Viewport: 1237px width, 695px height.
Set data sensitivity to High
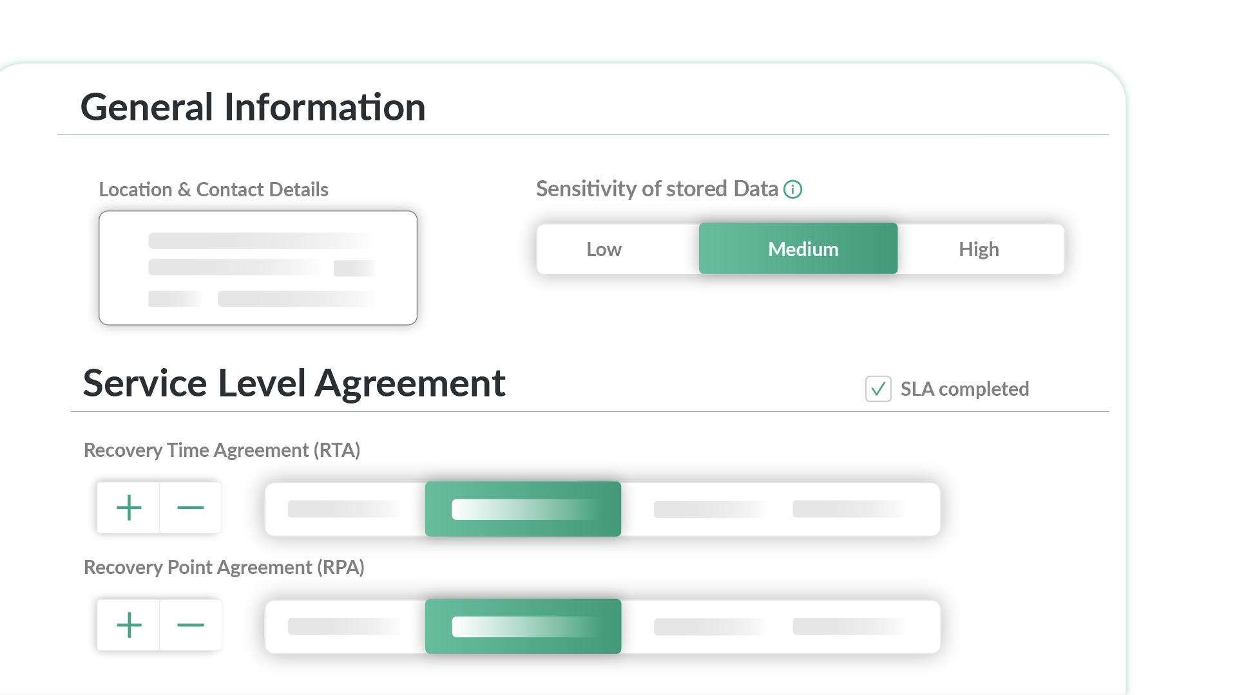click(979, 249)
